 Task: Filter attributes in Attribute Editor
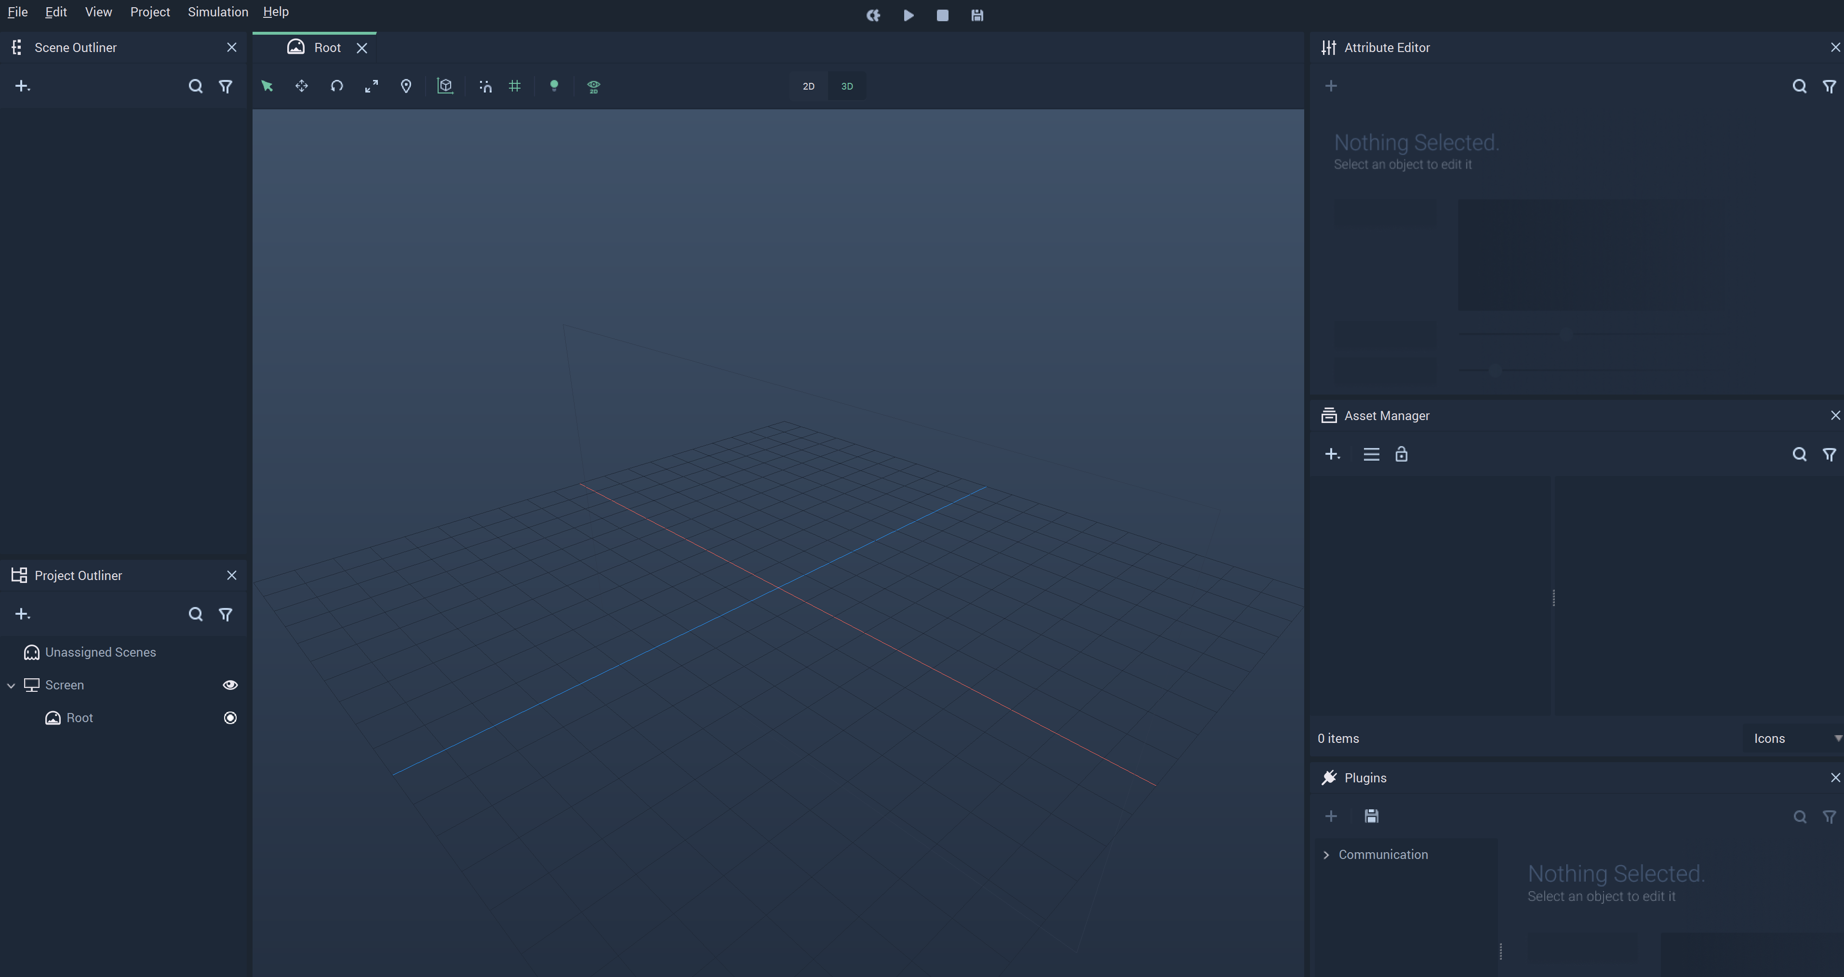1830,86
